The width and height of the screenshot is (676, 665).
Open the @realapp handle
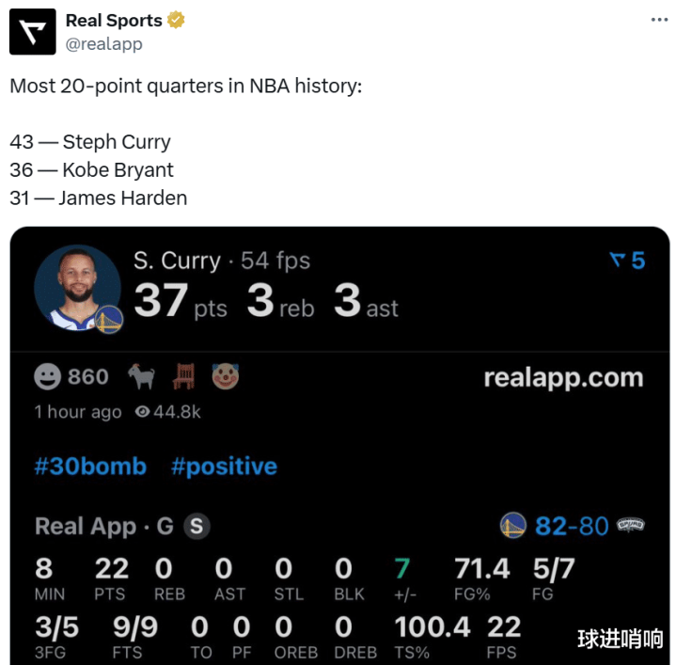click(103, 44)
